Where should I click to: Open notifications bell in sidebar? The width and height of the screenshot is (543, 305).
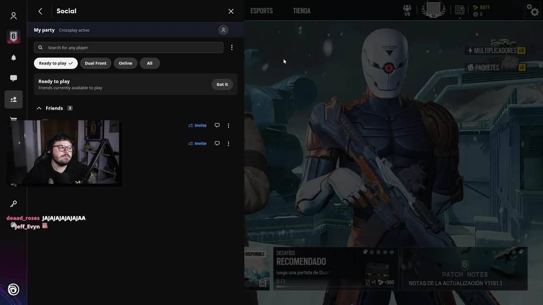[14, 58]
